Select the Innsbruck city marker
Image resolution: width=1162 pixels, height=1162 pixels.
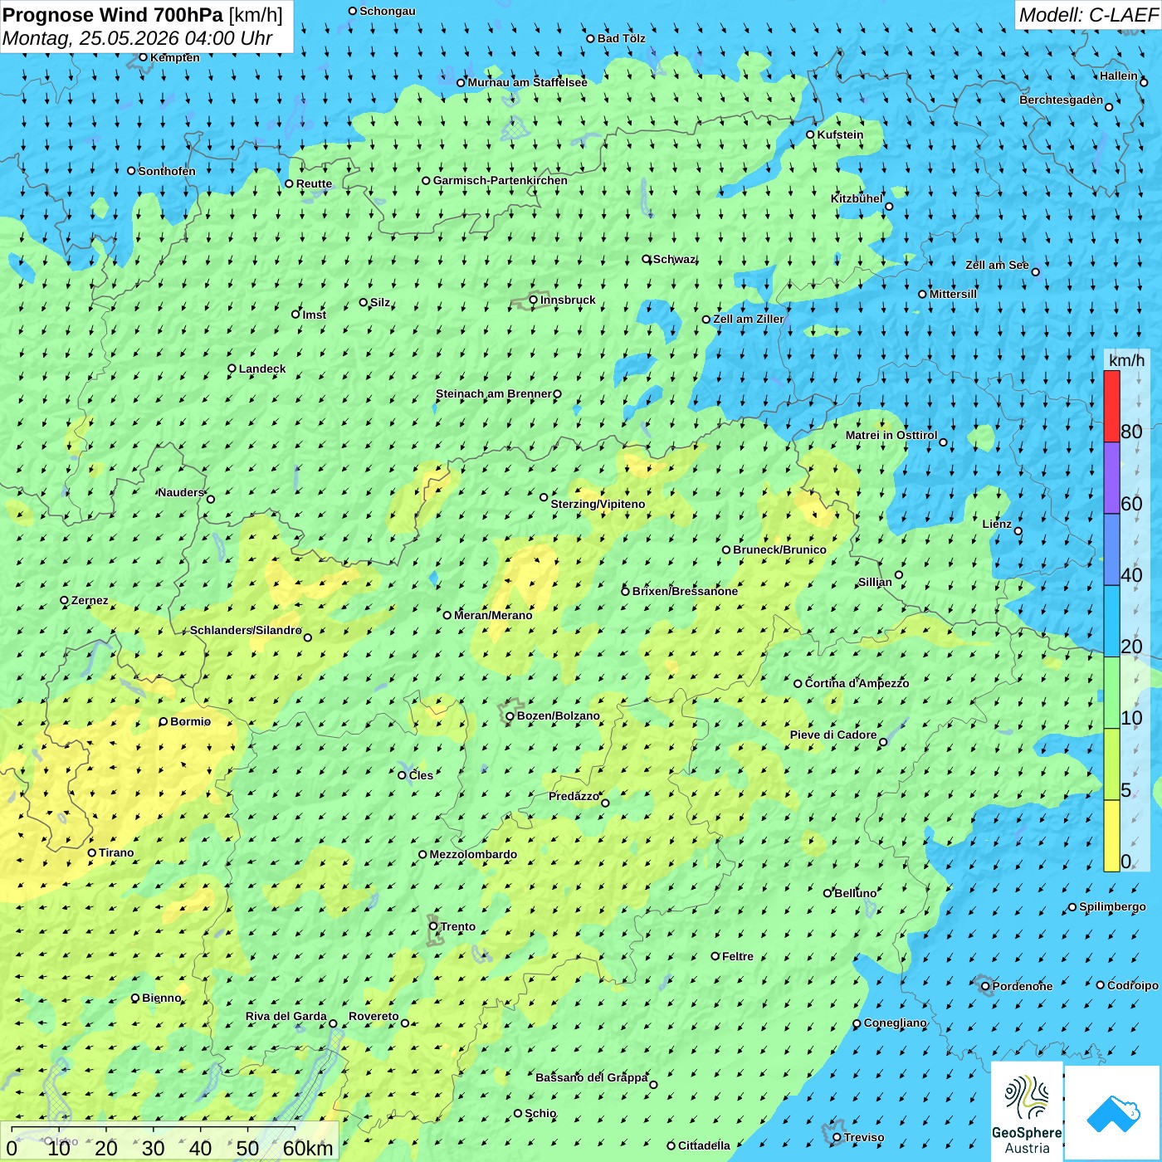point(534,300)
